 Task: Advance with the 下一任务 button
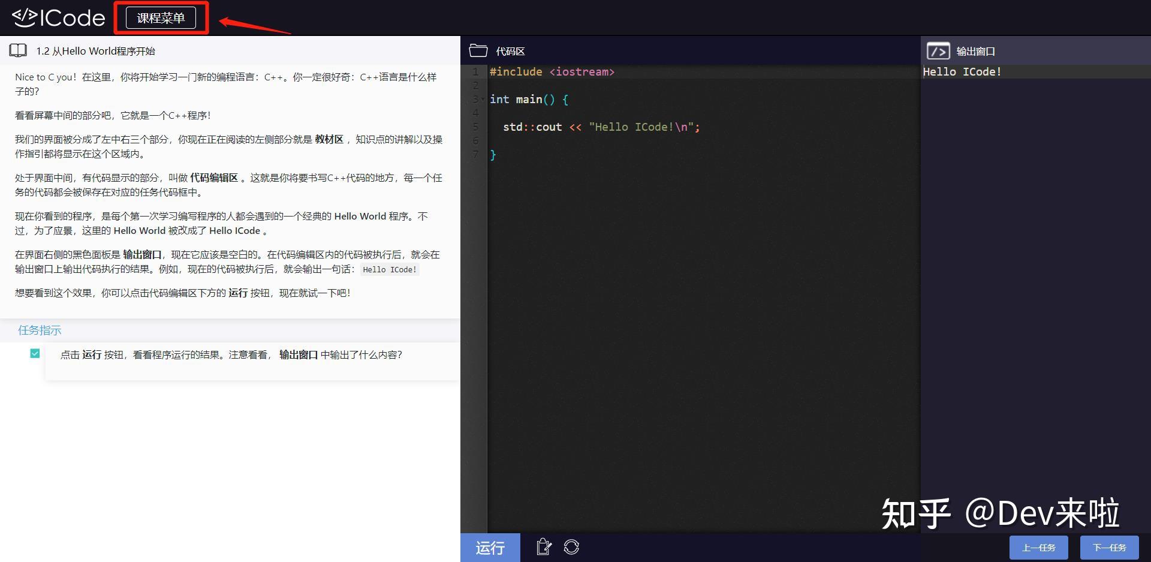point(1110,547)
